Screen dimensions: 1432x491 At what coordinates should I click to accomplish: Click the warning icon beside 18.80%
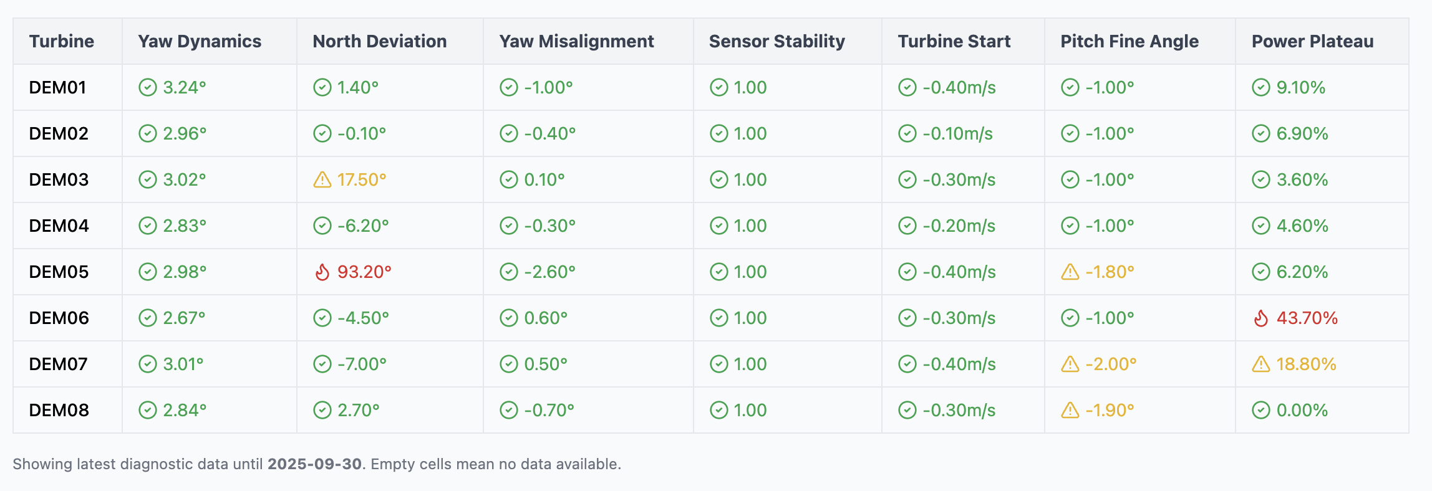(1260, 365)
